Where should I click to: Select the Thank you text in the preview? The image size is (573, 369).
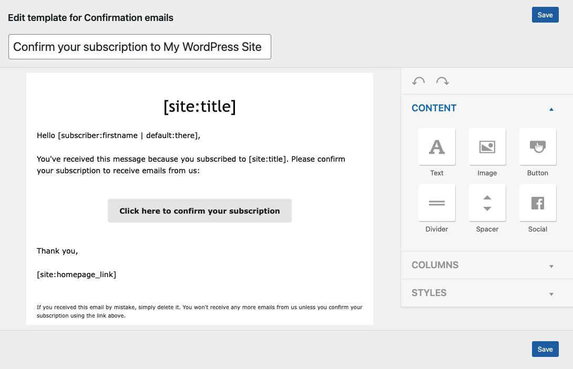tap(57, 250)
